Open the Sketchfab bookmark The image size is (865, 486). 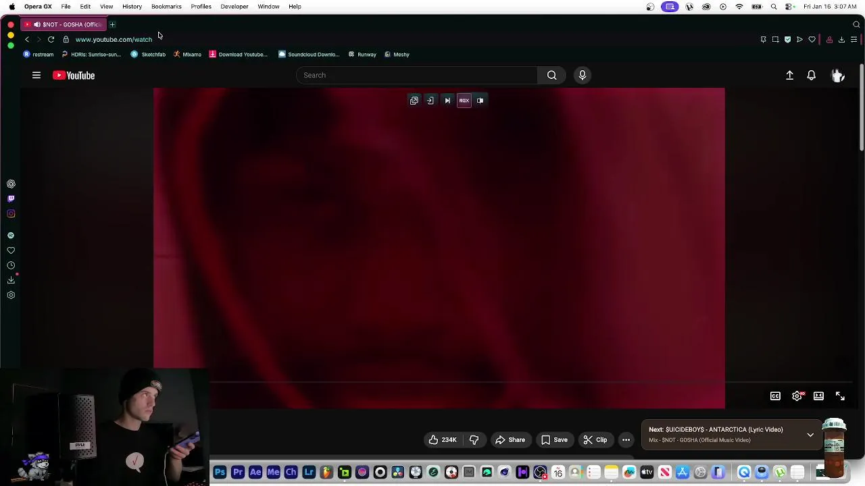[x=148, y=55]
